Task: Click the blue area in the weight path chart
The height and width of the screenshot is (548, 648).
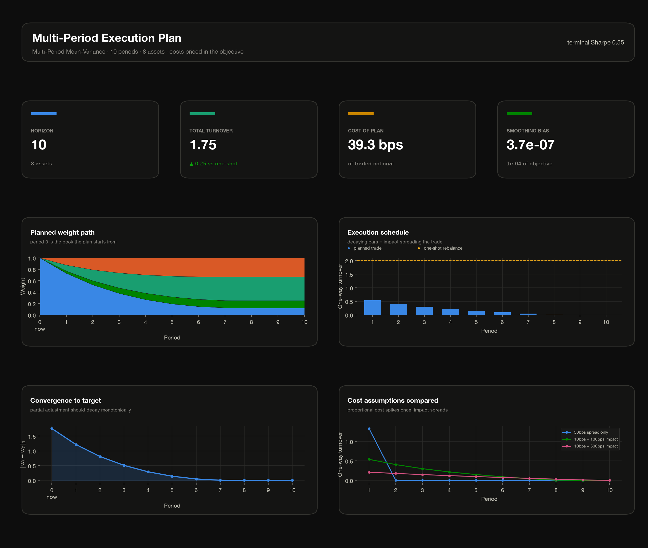Action: coord(78,298)
